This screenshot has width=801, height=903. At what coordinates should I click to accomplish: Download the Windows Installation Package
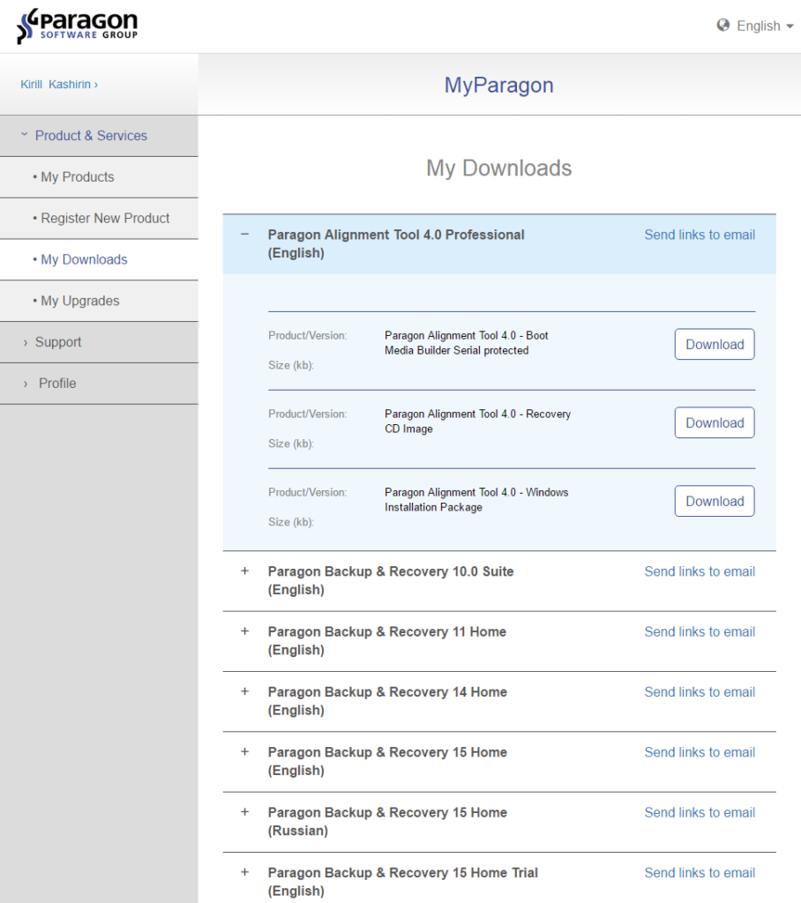coord(715,501)
